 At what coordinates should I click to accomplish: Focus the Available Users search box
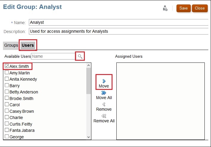[53, 56]
